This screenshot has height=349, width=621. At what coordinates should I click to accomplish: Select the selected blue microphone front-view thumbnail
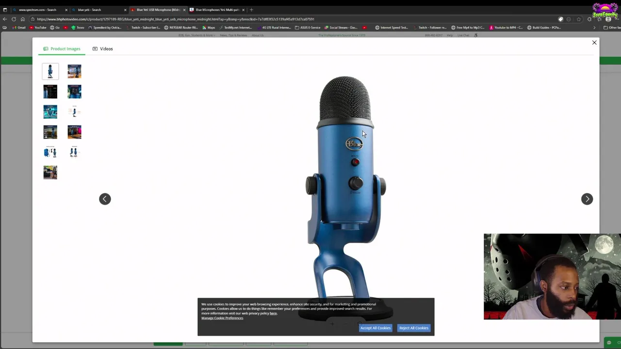50,71
